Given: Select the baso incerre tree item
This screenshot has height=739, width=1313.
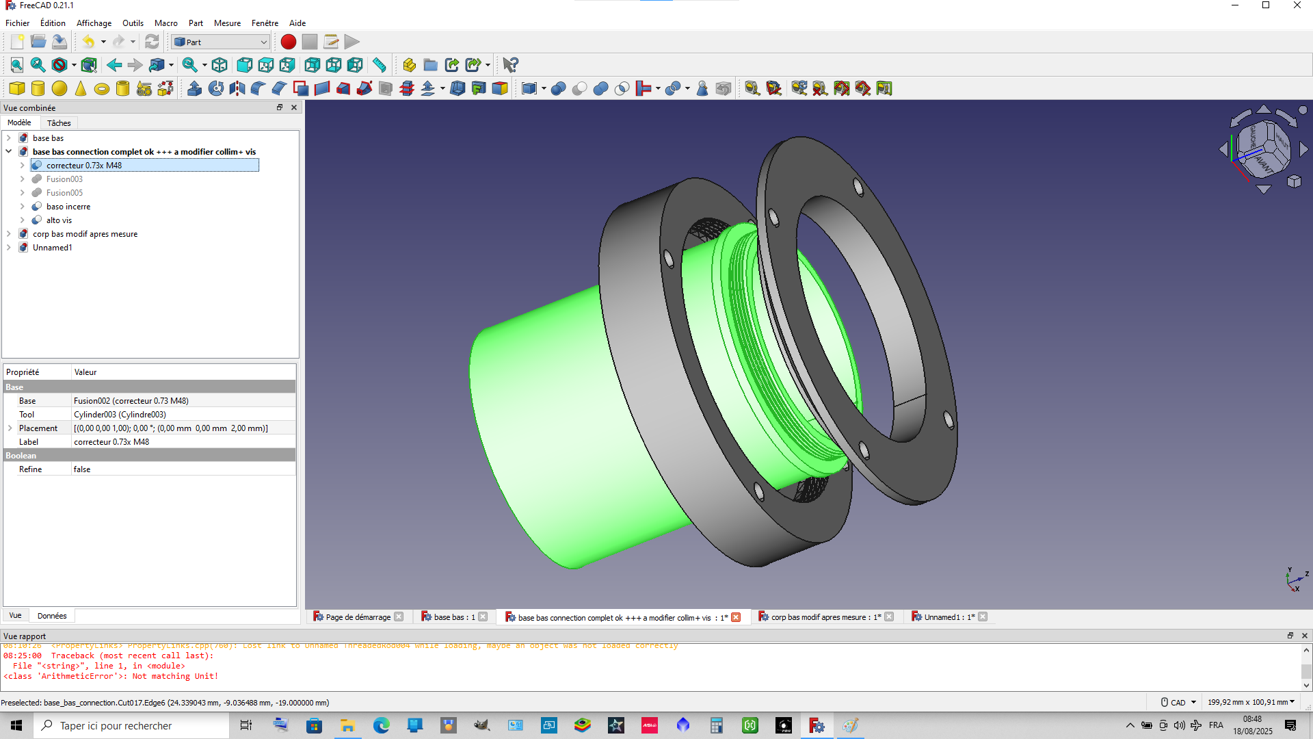Looking at the screenshot, I should coord(68,207).
